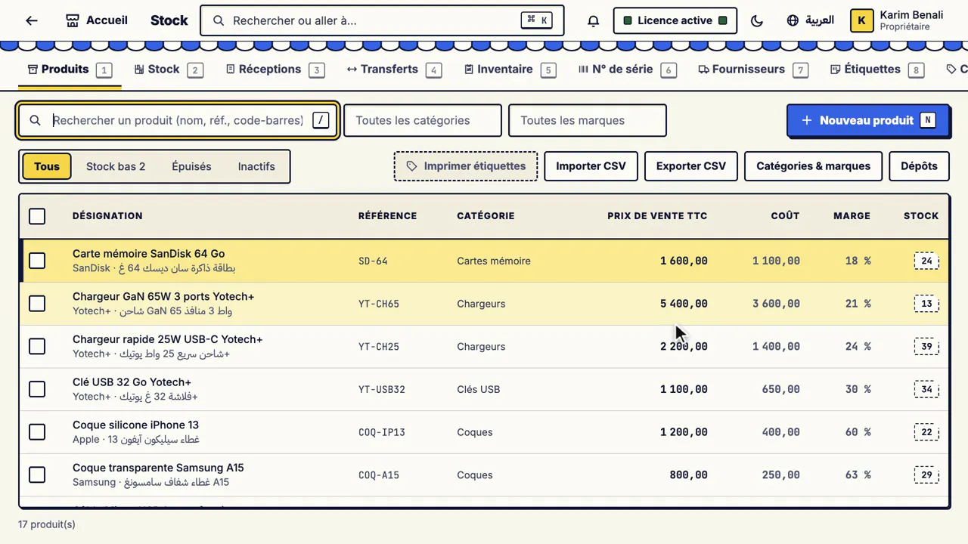Click the Dépôts button
Image resolution: width=968 pixels, height=544 pixels.
point(919,166)
